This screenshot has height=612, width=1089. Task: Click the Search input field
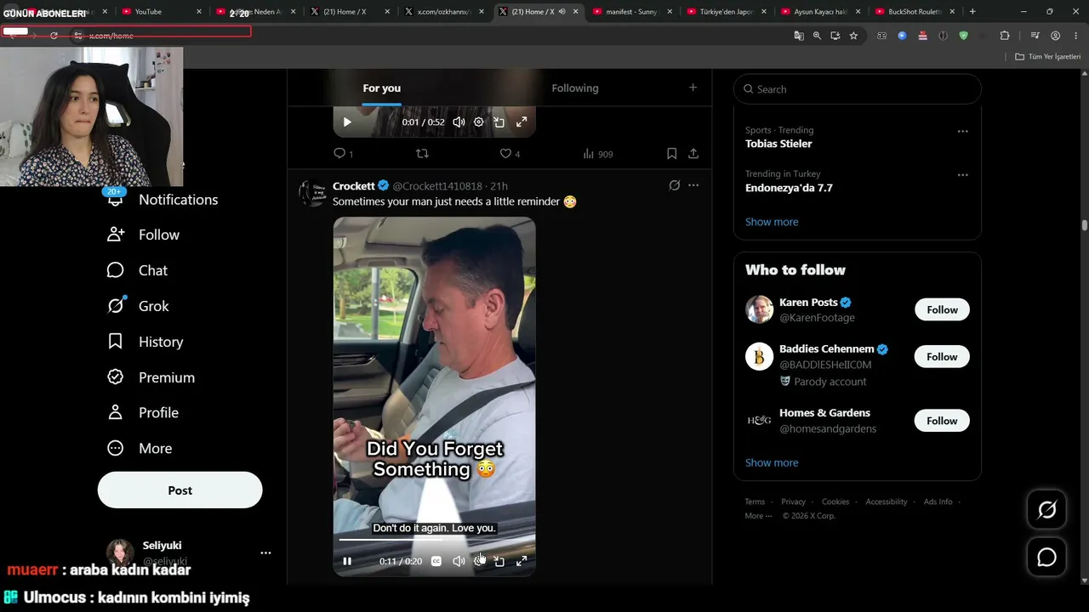pos(858,89)
